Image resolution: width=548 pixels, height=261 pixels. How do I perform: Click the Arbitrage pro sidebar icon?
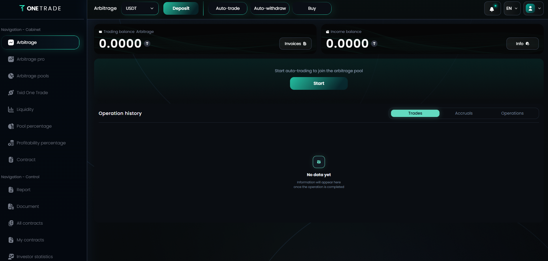(11, 59)
